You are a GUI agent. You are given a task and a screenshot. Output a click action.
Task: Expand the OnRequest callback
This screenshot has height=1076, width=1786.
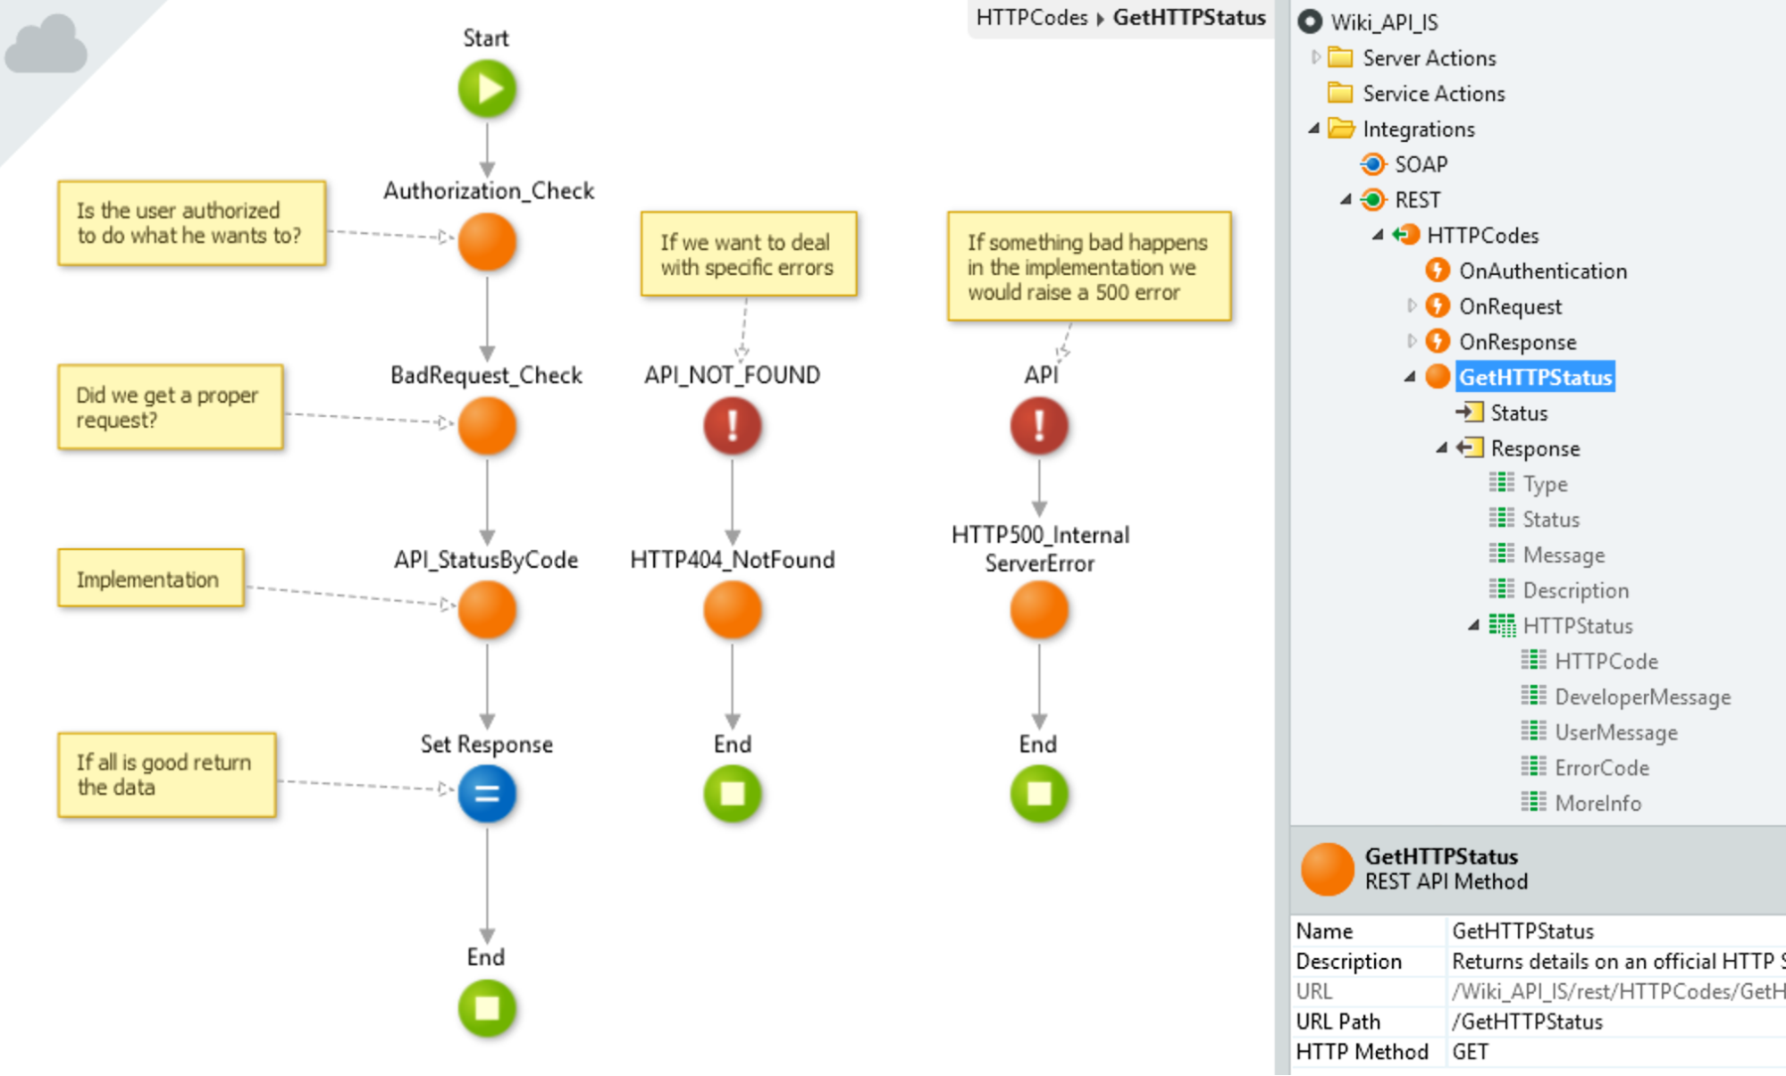(x=1411, y=305)
